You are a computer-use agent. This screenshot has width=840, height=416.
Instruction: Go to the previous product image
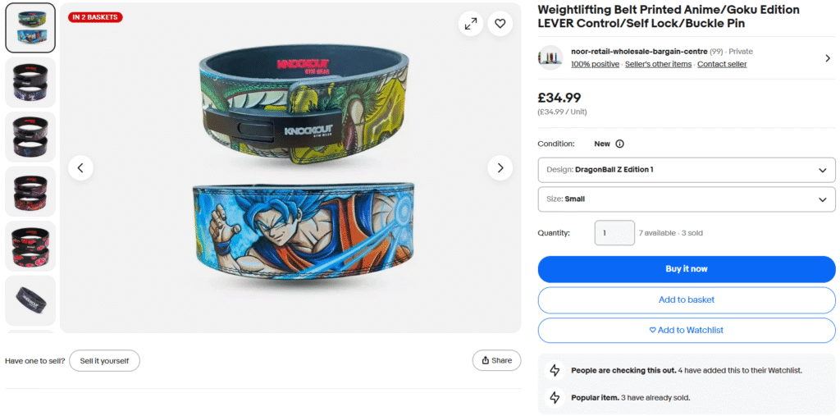click(80, 168)
